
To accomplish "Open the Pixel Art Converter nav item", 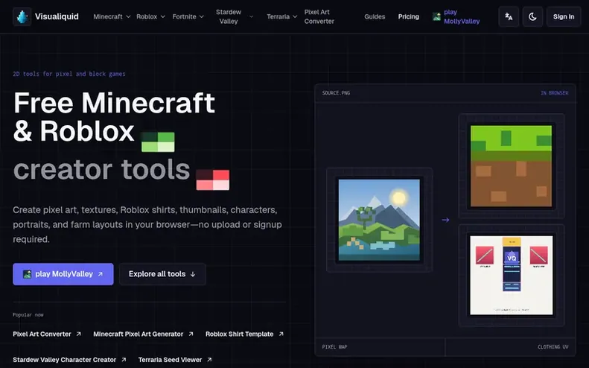I will (x=319, y=16).
